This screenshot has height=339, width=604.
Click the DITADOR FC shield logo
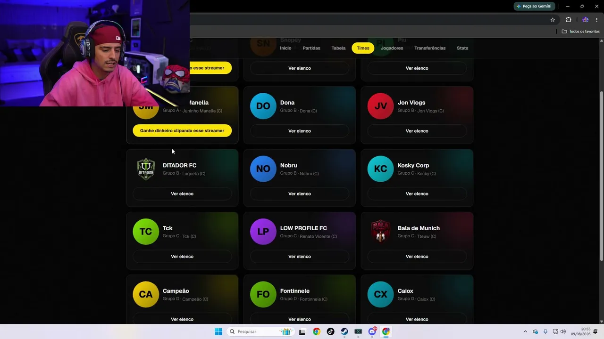[146, 169]
